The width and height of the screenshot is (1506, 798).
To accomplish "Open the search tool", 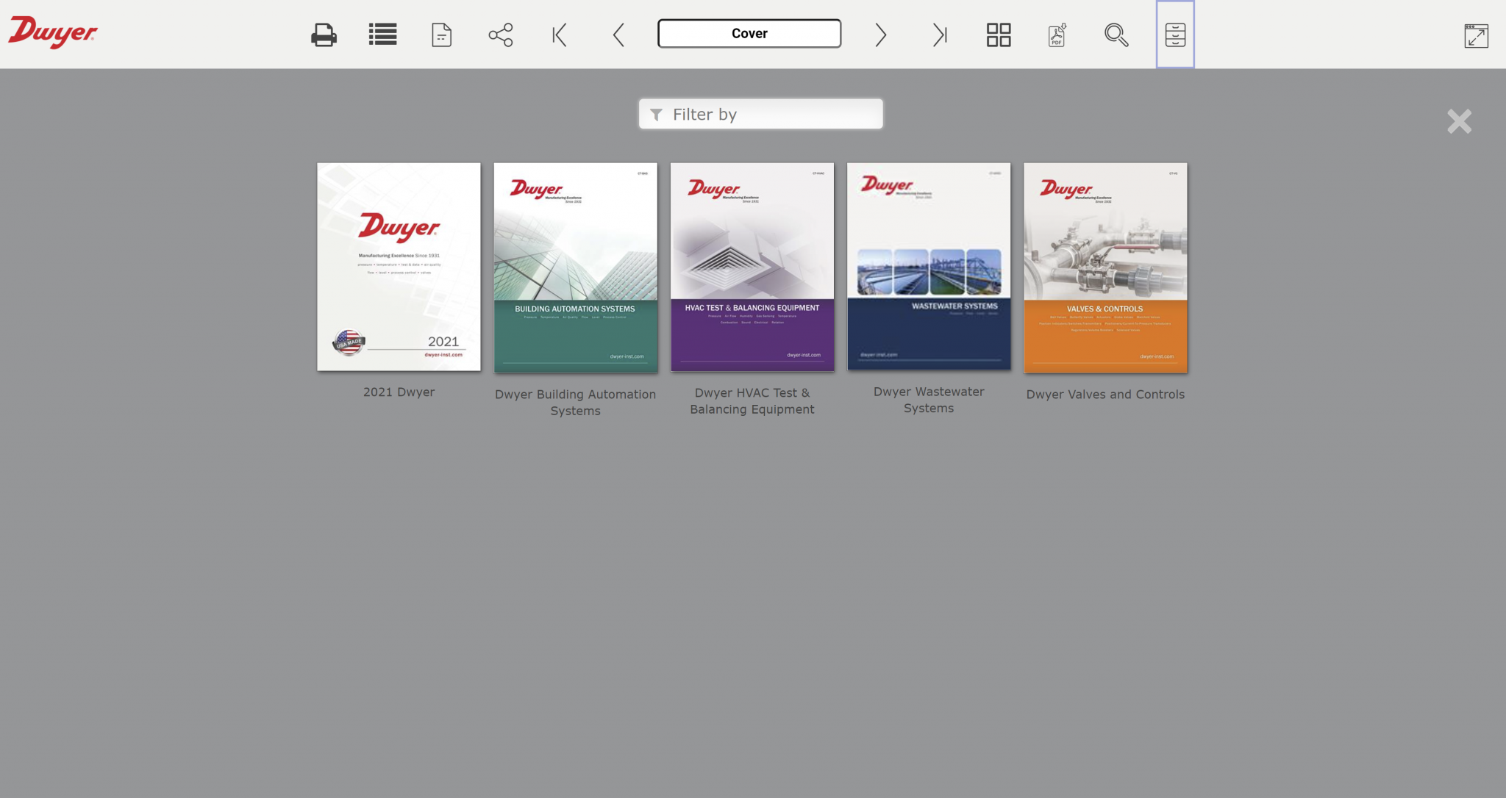I will tap(1116, 34).
